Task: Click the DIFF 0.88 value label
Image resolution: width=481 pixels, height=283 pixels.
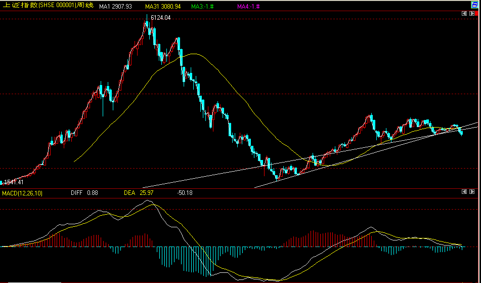Action: [x=84, y=193]
